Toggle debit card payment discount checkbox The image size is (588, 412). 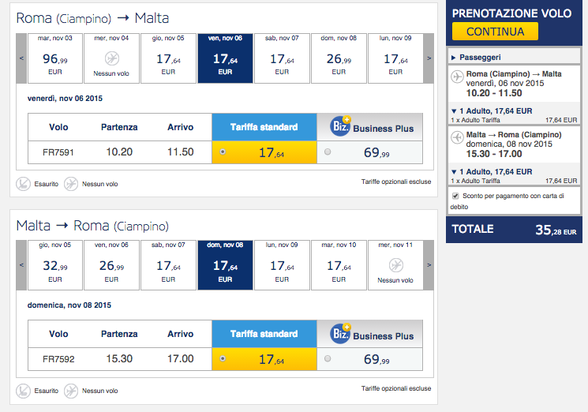(455, 196)
